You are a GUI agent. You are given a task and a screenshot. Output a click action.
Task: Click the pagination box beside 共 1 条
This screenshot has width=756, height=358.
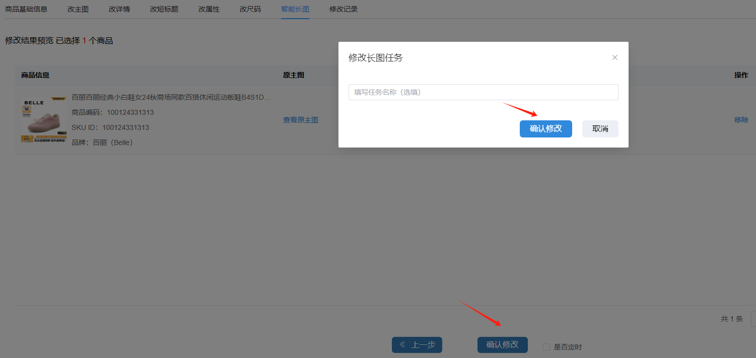click(753, 319)
